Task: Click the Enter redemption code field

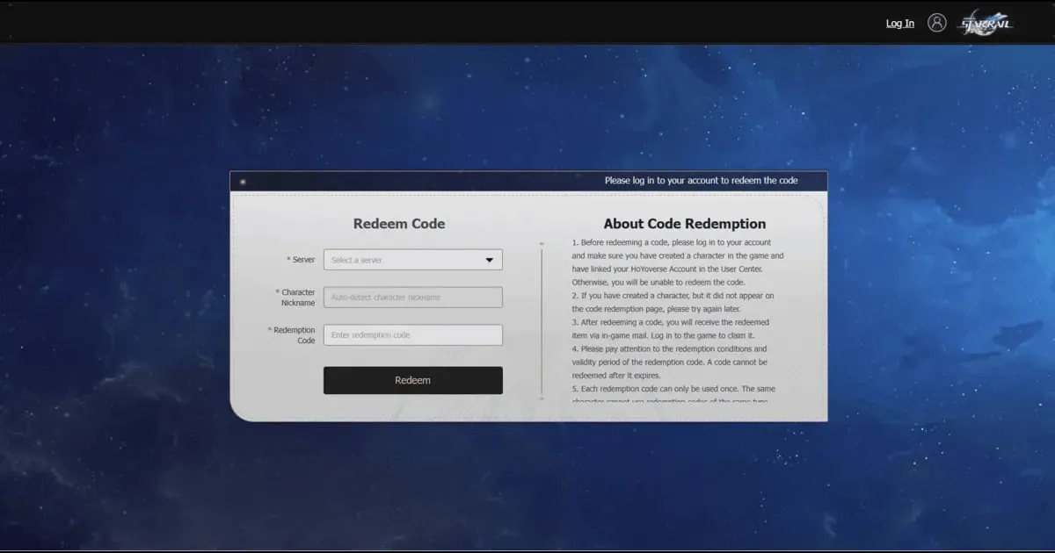Action: tap(413, 335)
